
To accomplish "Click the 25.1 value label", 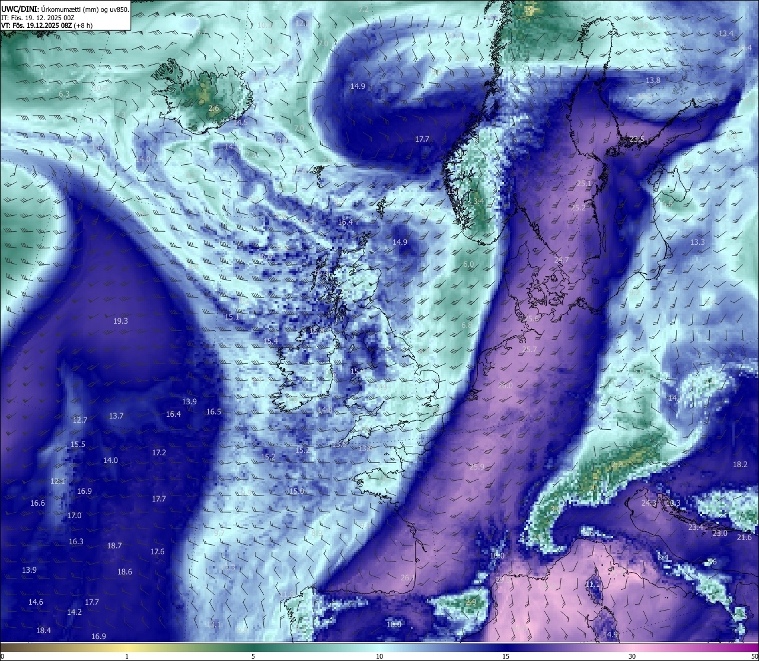I will (x=585, y=183).
